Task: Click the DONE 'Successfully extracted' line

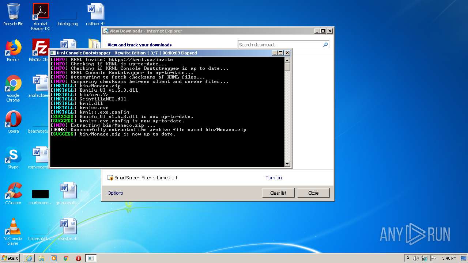Action: (148, 130)
